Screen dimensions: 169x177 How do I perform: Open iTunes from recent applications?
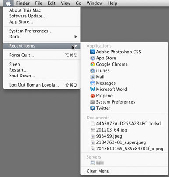coord(124,71)
